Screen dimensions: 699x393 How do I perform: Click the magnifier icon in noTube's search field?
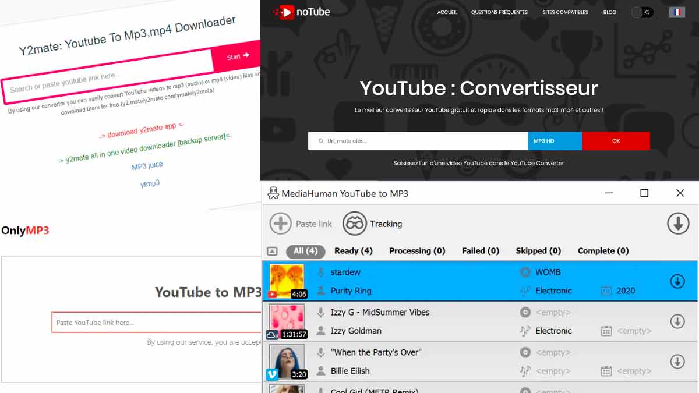click(x=320, y=140)
